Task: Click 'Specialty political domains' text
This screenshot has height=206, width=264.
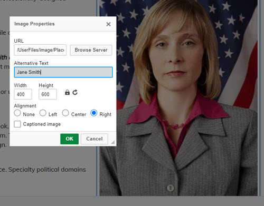Action: tap(47, 170)
